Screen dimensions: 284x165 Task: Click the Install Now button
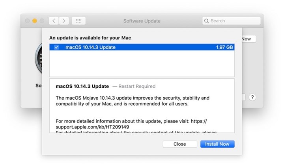pos(217,144)
